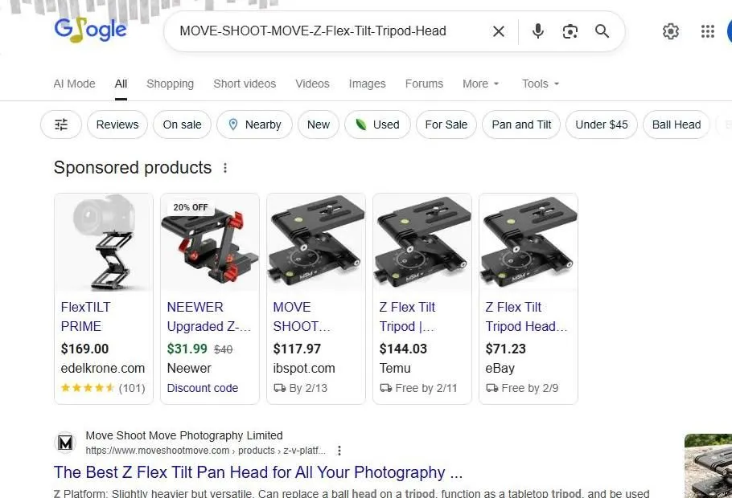Open three-dot menu beside moveshootmove.com URL

pos(339,451)
